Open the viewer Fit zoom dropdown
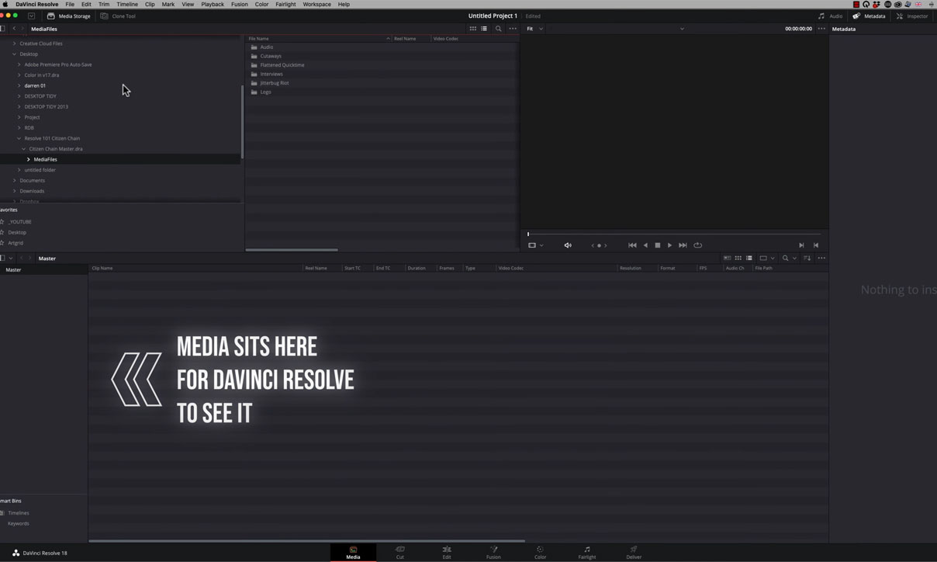Viewport: 937px width, 562px height. tap(535, 29)
